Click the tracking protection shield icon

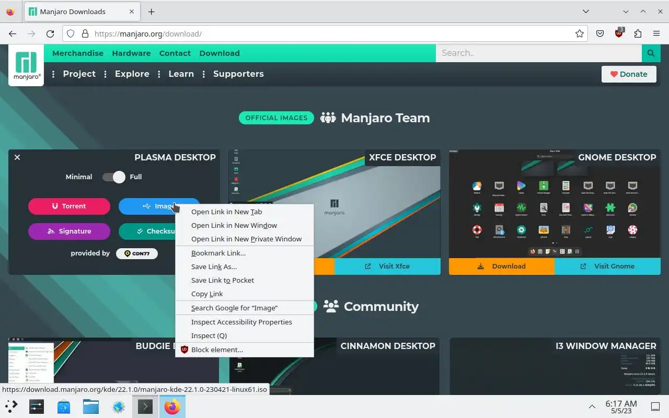pos(71,33)
